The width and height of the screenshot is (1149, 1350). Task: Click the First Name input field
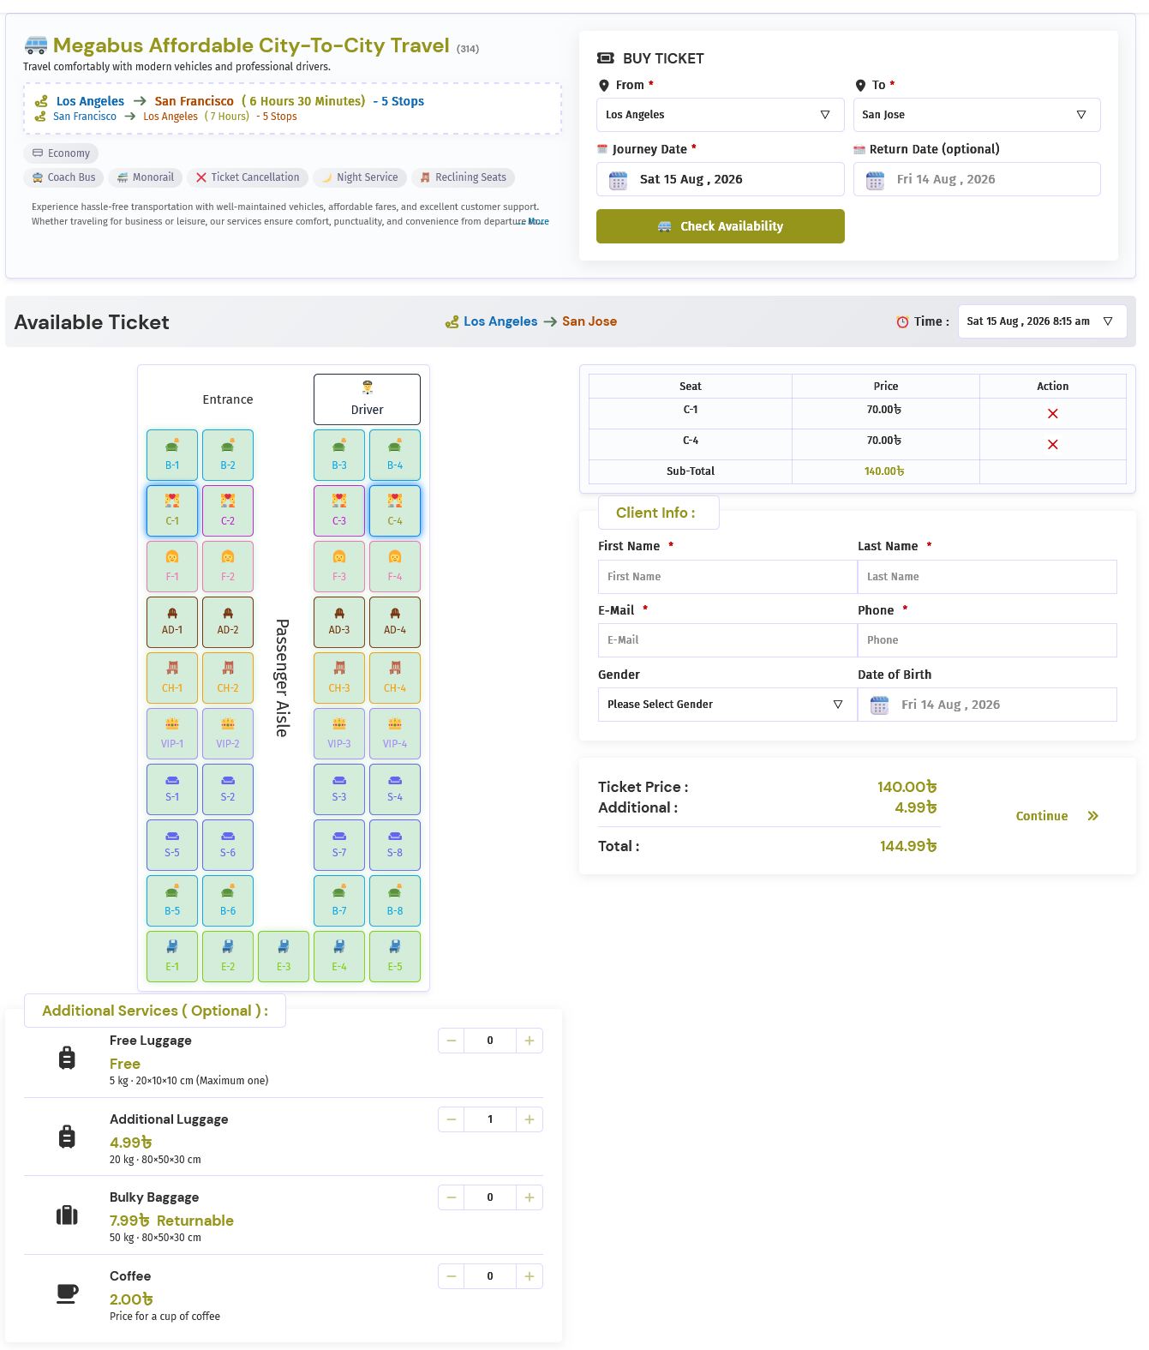pos(727,577)
